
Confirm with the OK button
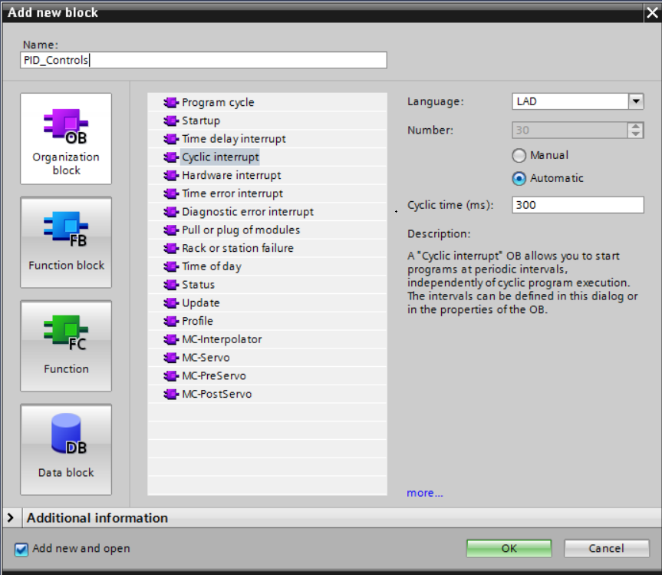pos(509,548)
